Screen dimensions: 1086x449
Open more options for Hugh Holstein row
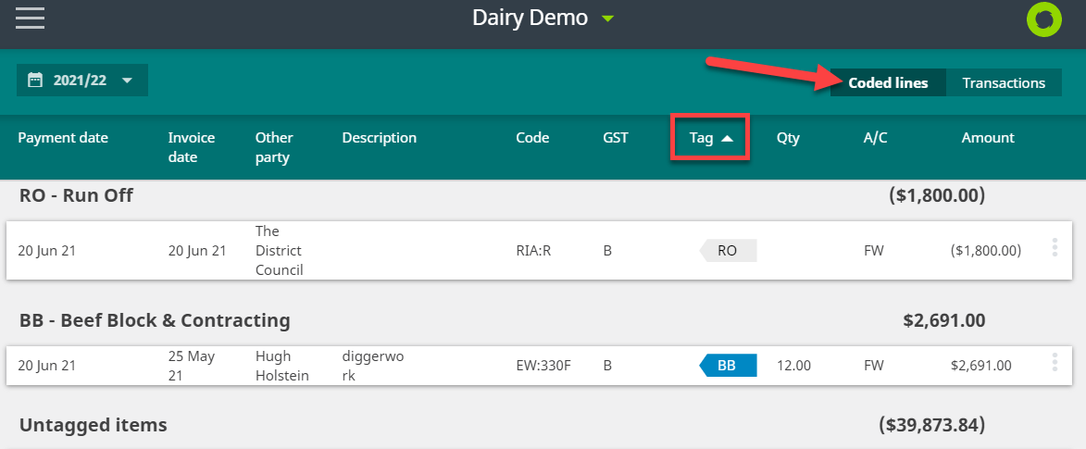point(1055,362)
